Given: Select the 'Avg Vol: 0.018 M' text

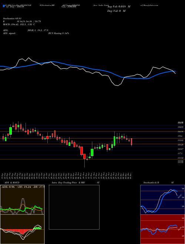Looking at the screenshot, I should 119,7.
